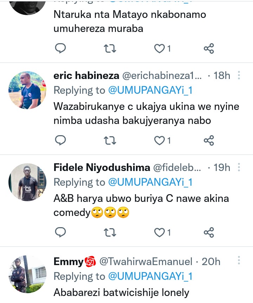The height and width of the screenshot is (303, 253).
Task: Open @UMUPANGAYi_1 mention in eric's reply
Action: tap(150, 91)
